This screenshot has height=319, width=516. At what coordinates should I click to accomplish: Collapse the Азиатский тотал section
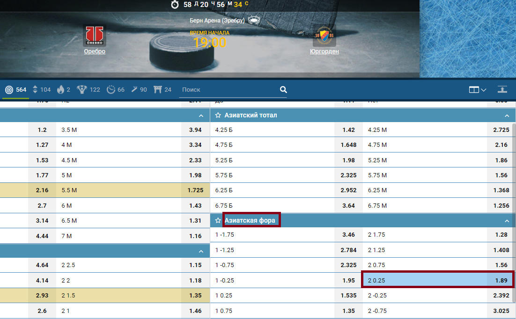507,116
